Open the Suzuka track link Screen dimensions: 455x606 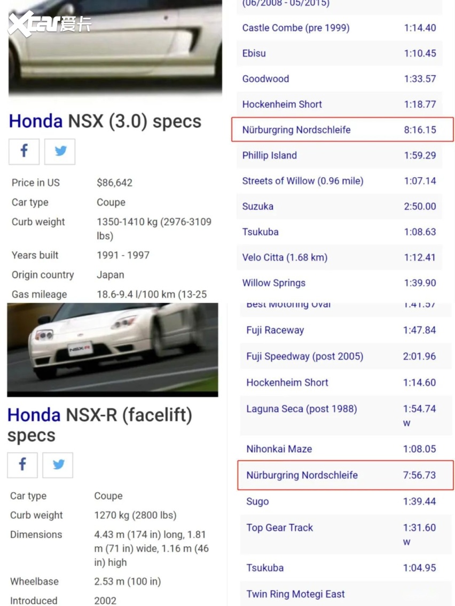pyautogui.click(x=257, y=207)
